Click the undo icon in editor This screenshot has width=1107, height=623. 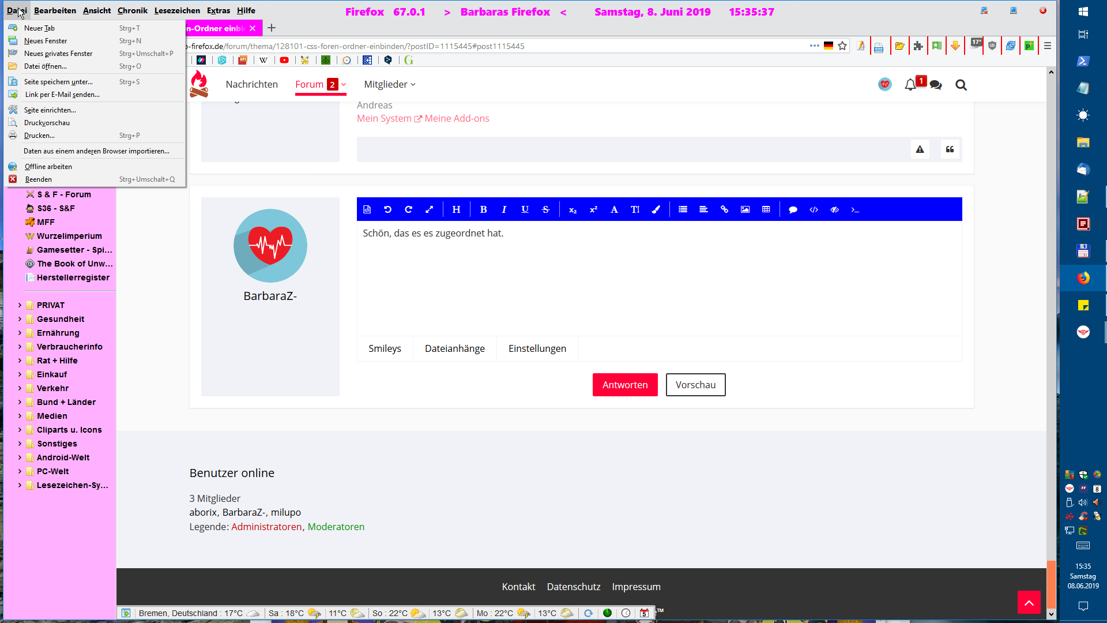pos(387,209)
